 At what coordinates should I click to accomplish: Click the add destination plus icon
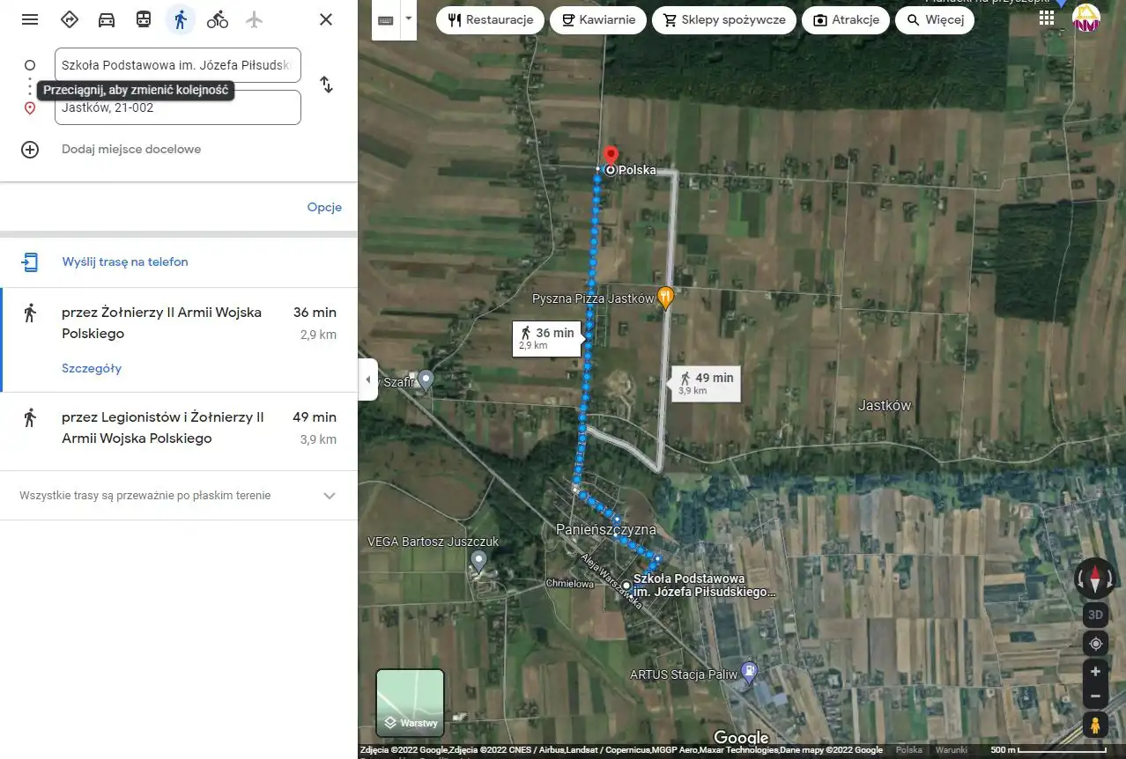tap(30, 150)
